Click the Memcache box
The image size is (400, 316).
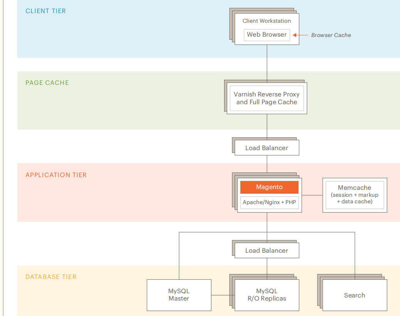(355, 195)
